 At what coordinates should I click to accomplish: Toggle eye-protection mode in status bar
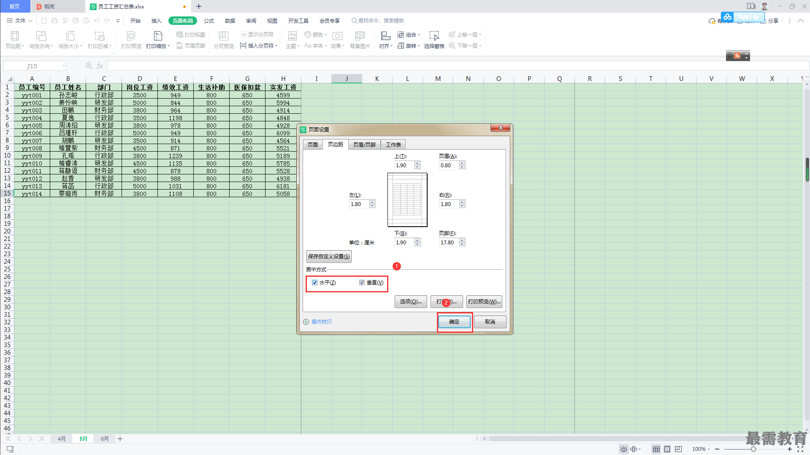pyautogui.click(x=623, y=449)
